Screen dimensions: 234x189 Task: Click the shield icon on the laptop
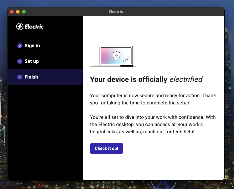pyautogui.click(x=116, y=55)
